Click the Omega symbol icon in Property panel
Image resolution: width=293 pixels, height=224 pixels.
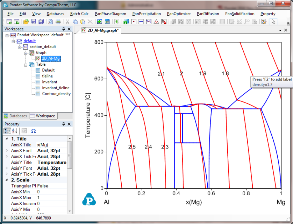[33, 131]
